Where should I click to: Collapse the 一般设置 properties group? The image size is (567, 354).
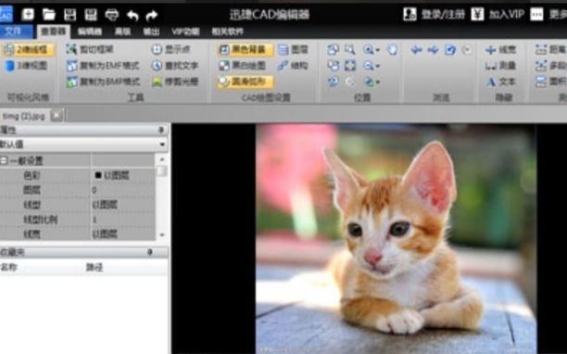pos(4,160)
